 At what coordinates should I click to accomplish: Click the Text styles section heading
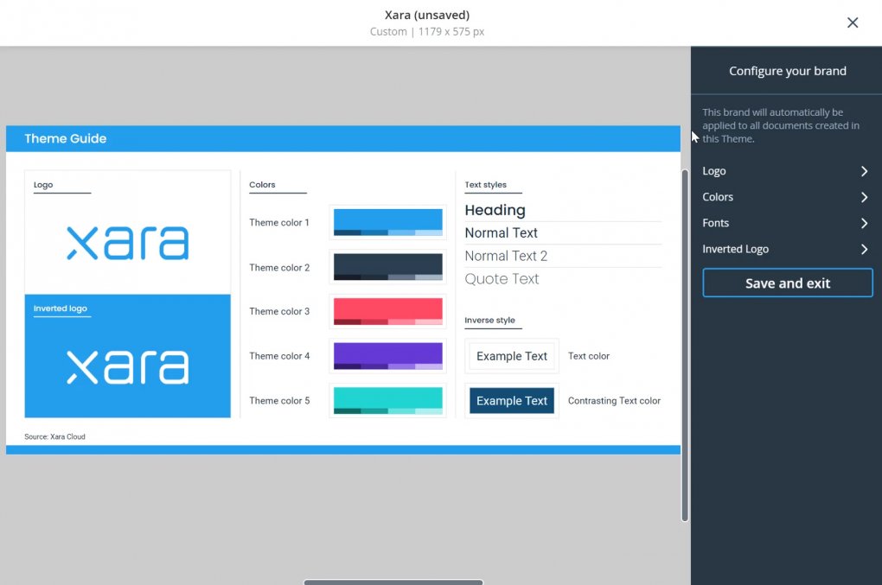pos(485,185)
